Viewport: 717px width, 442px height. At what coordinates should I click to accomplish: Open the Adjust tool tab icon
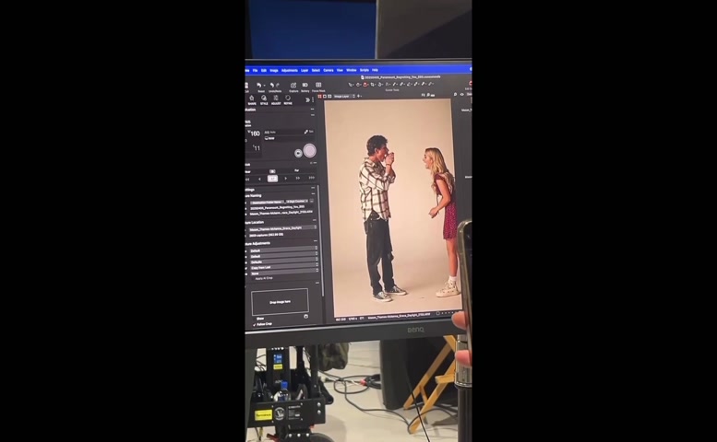[276, 99]
